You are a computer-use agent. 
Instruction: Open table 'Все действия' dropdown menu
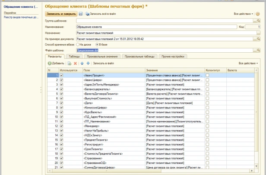pyautogui.click(x=248, y=63)
